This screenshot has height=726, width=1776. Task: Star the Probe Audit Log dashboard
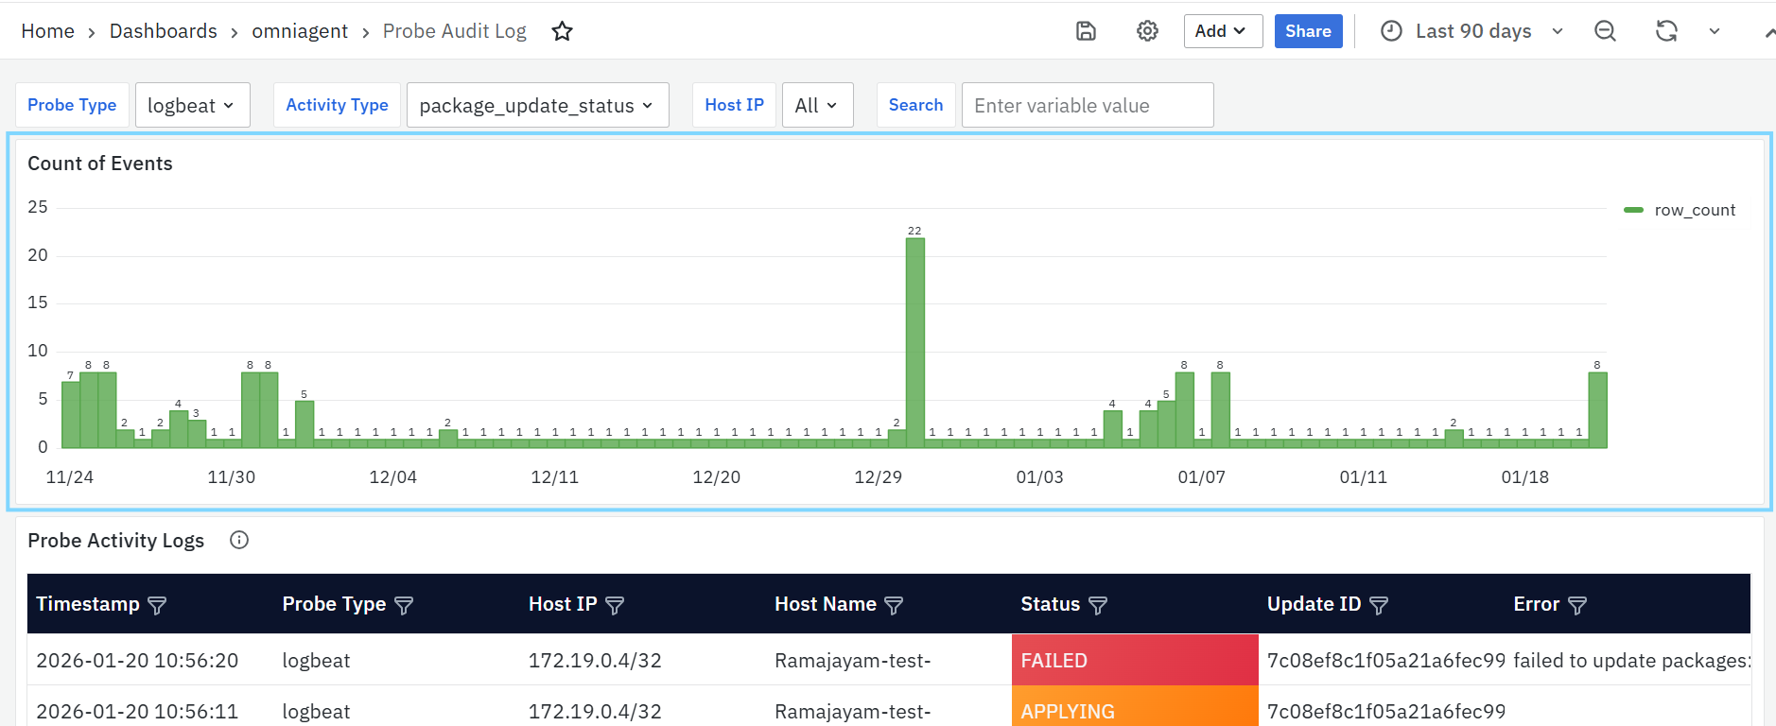click(563, 31)
